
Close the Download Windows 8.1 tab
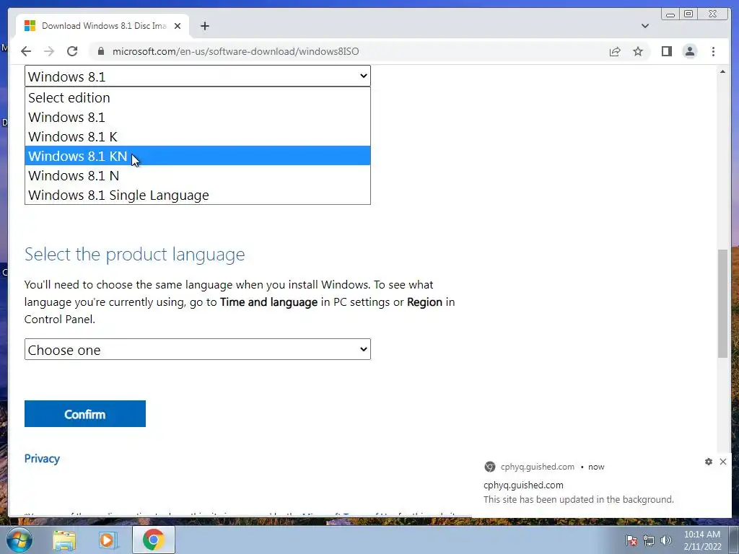pos(178,26)
